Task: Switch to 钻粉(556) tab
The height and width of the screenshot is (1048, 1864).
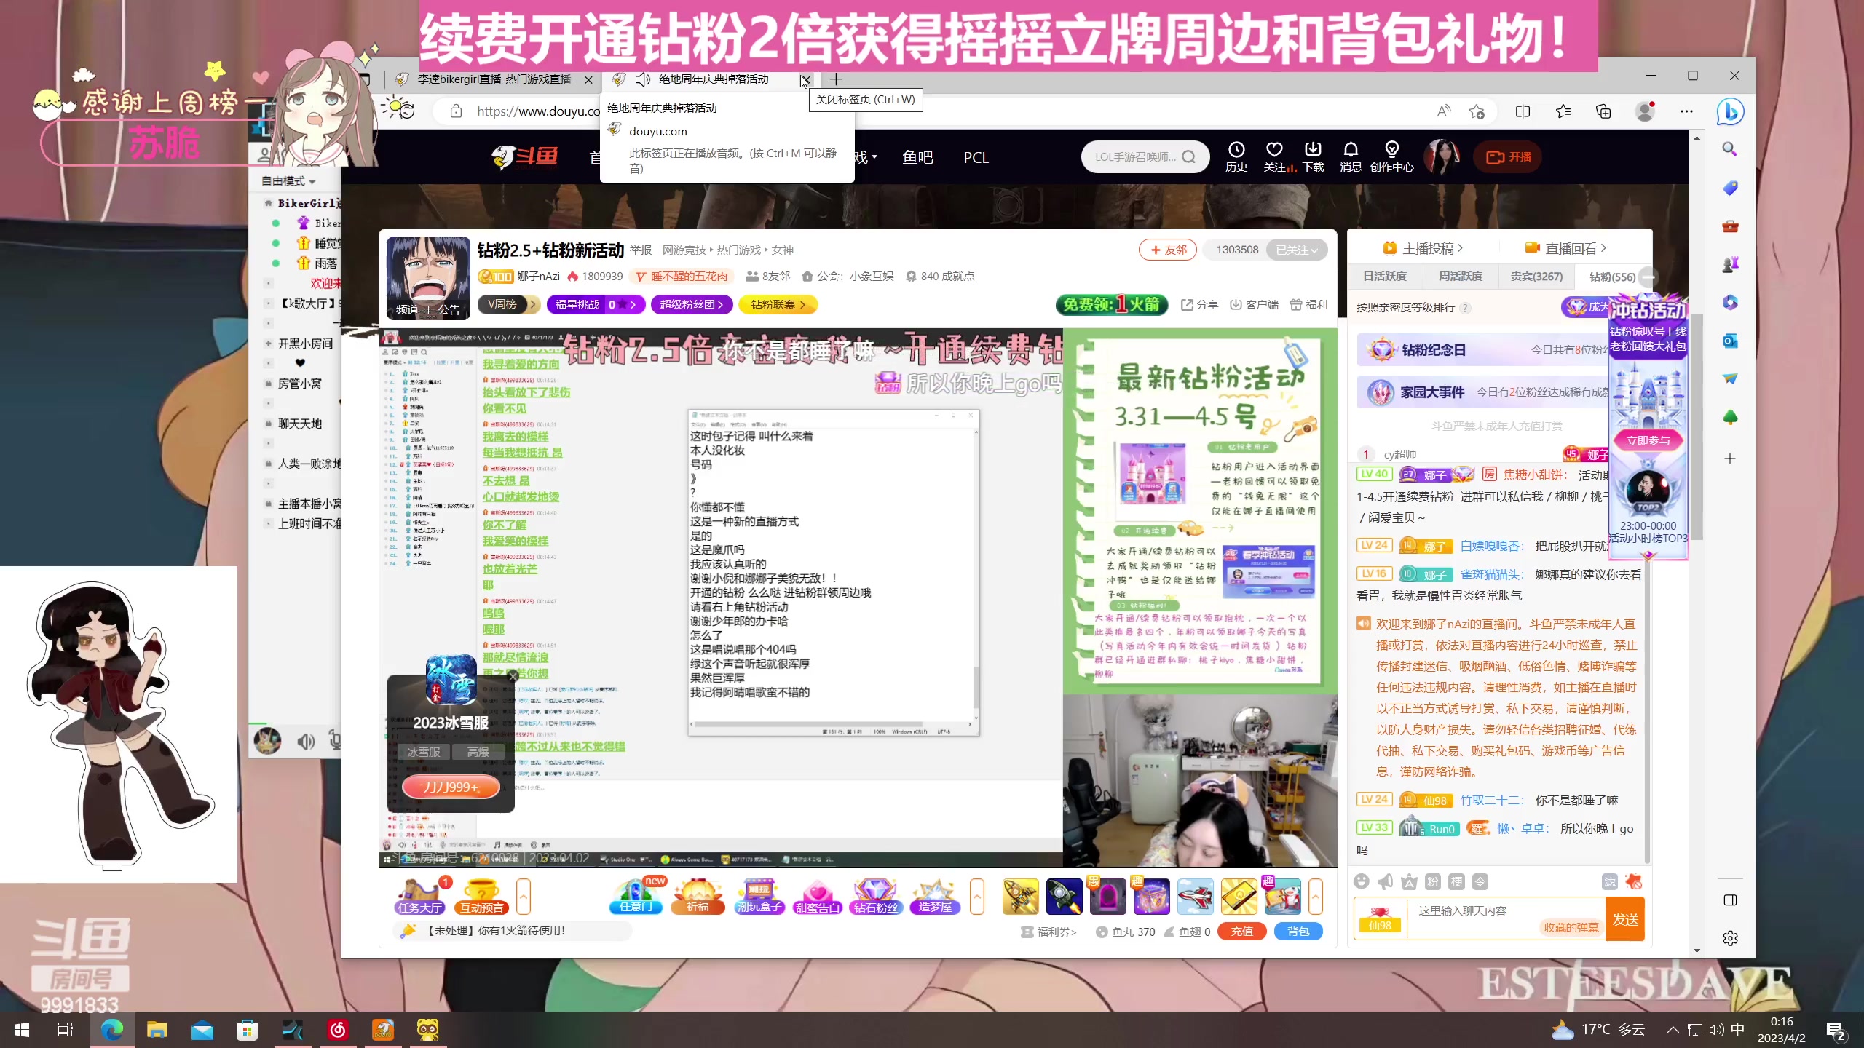Action: pos(1612,277)
